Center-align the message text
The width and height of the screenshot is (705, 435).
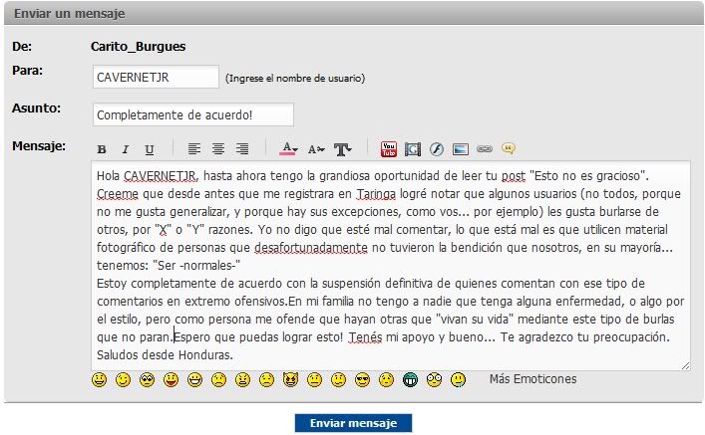coord(218,149)
